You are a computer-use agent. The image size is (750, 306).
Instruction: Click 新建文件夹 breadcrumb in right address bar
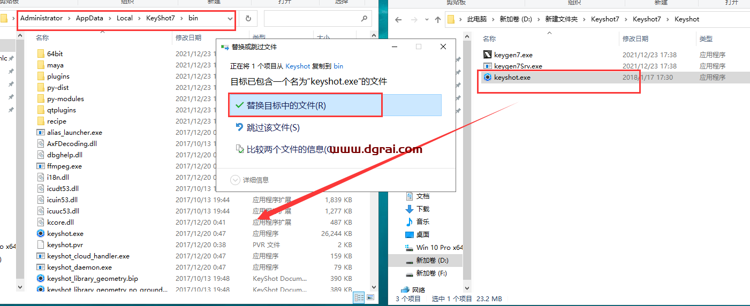[562, 19]
